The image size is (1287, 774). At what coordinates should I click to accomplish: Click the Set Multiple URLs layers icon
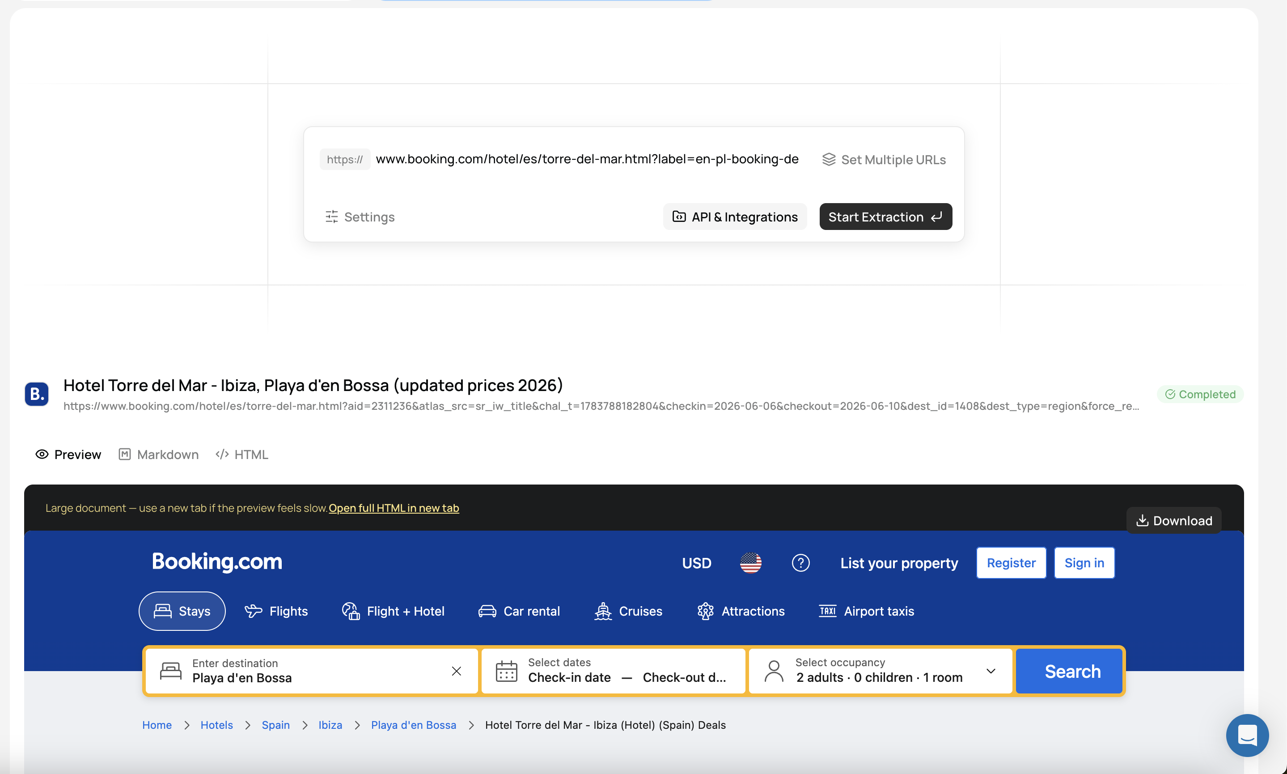click(x=828, y=160)
